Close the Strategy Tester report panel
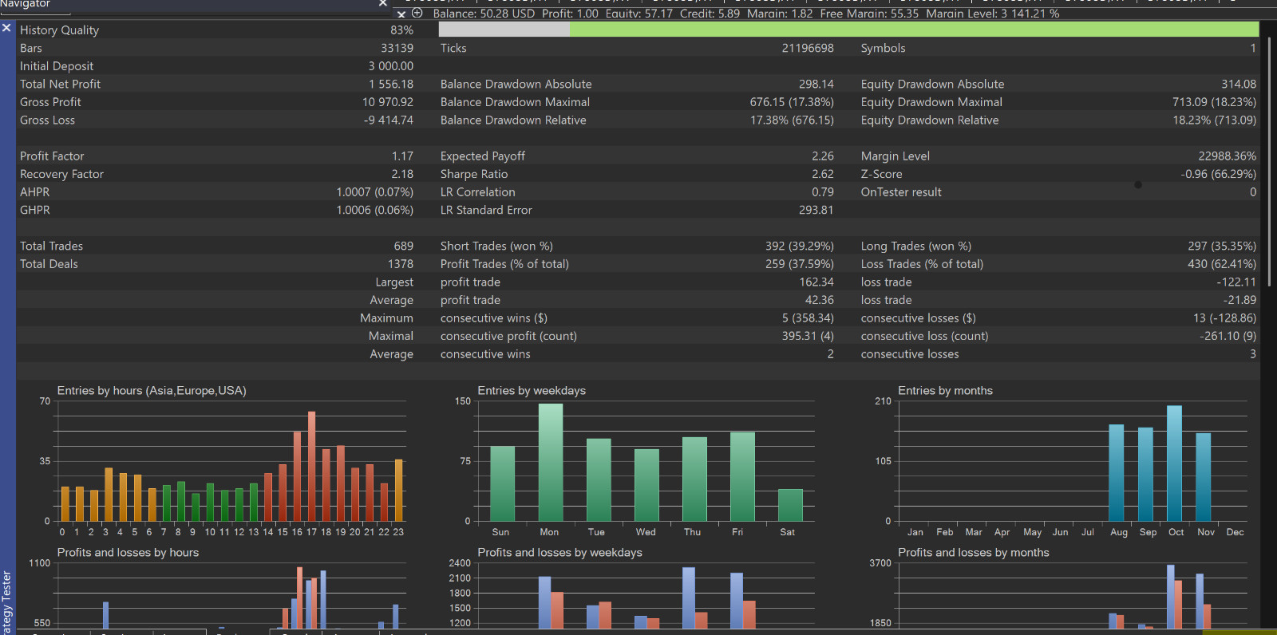Viewport: 1277px width, 635px height. tap(6, 28)
